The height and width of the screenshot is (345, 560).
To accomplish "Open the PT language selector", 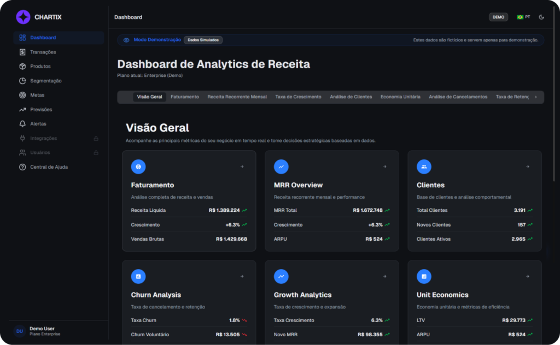I will tap(523, 17).
